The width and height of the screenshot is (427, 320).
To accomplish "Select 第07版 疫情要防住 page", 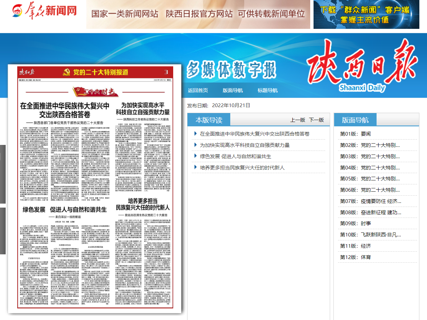I will point(370,201).
